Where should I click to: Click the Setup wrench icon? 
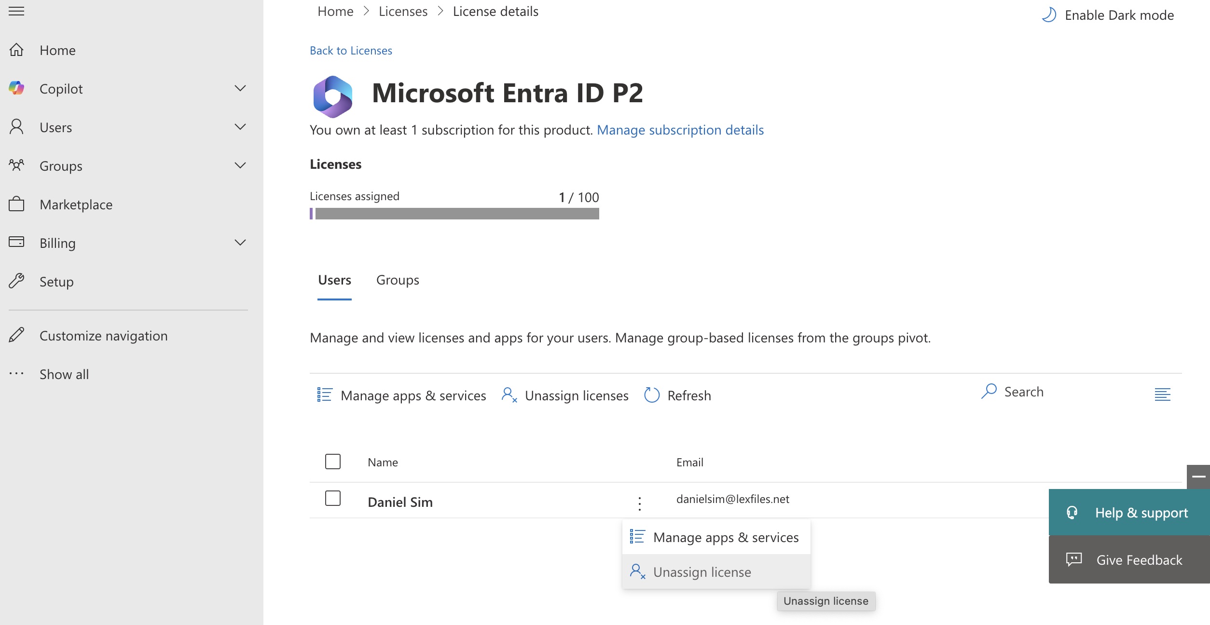[x=16, y=281]
